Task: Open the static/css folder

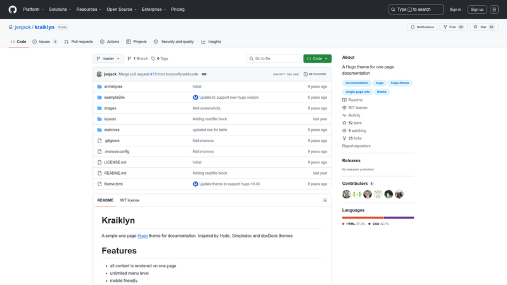Action: point(112,130)
